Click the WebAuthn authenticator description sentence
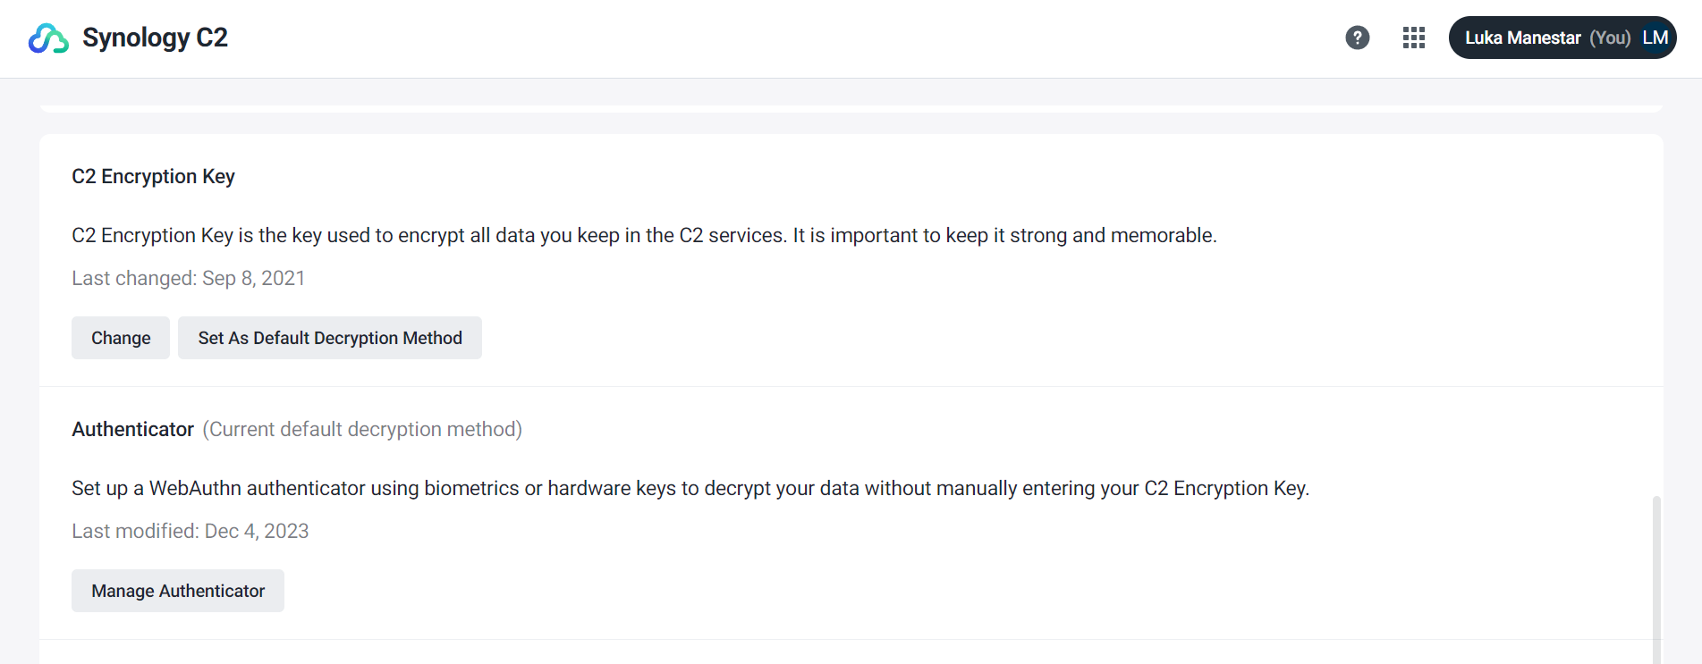 point(690,488)
